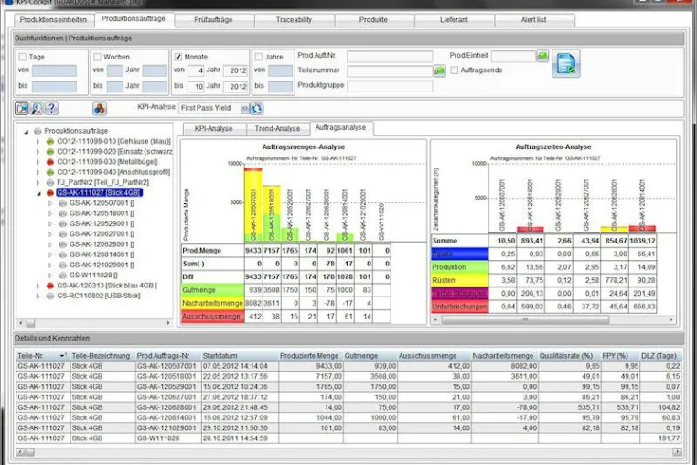Click the green status icon of CO12-111099-020
The image size is (697, 465).
click(x=50, y=152)
